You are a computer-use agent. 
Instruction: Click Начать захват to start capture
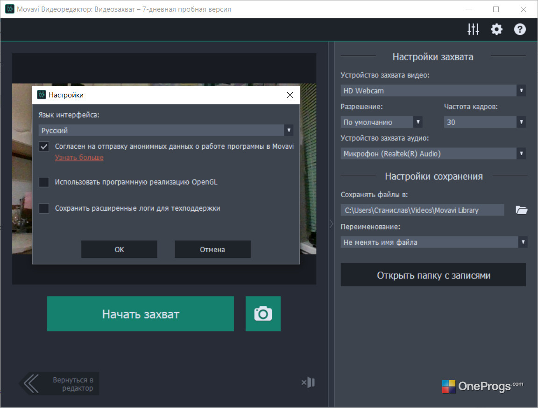point(140,314)
